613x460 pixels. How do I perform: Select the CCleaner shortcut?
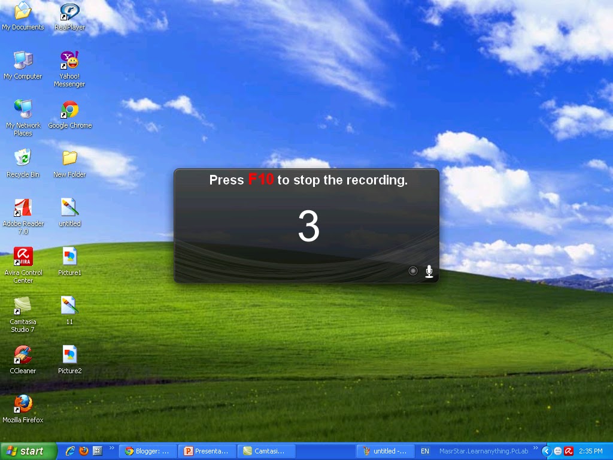(23, 359)
